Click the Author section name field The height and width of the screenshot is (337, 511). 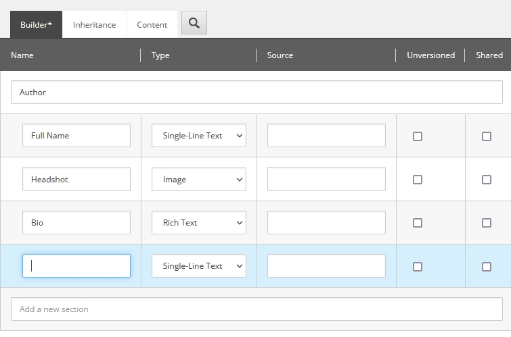(257, 93)
